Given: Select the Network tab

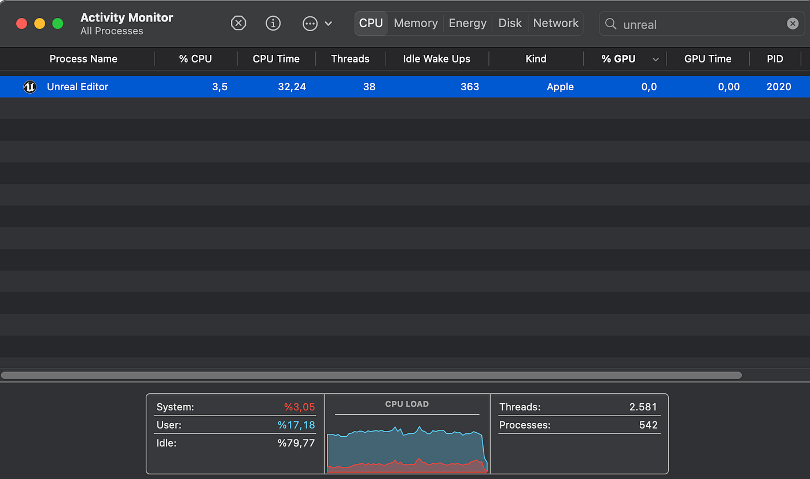Looking at the screenshot, I should 555,23.
